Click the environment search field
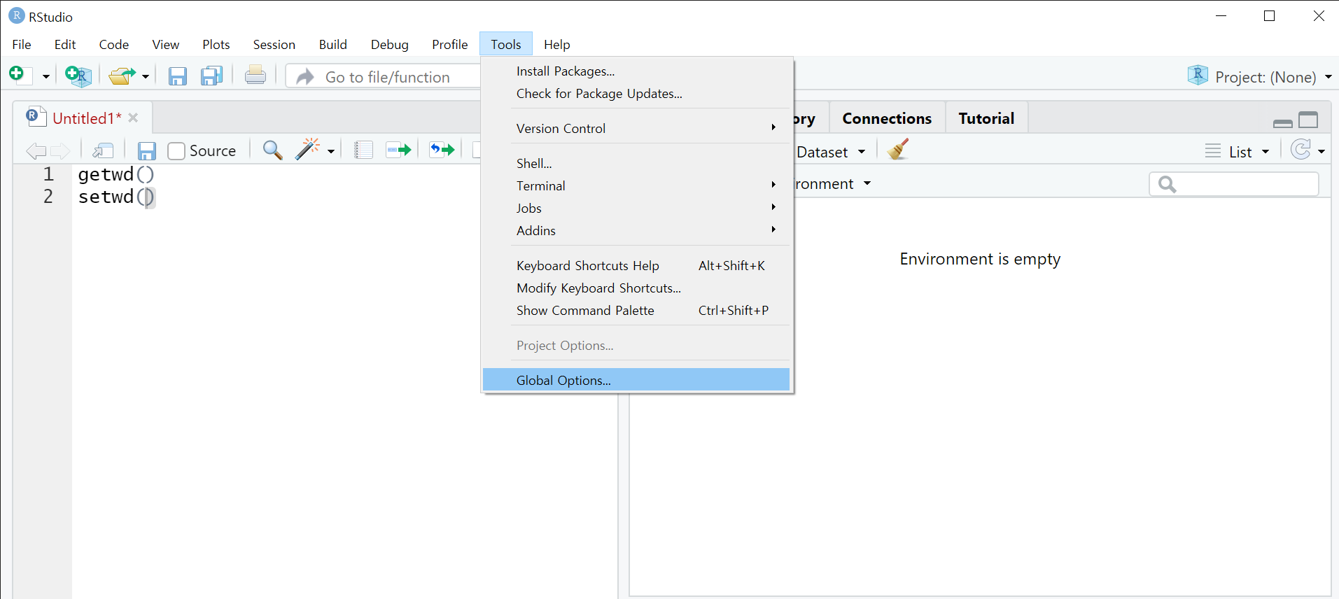This screenshot has height=599, width=1339. [1234, 184]
